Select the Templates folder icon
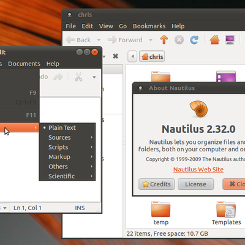The width and height of the screenshot is (245, 245). pos(226,209)
